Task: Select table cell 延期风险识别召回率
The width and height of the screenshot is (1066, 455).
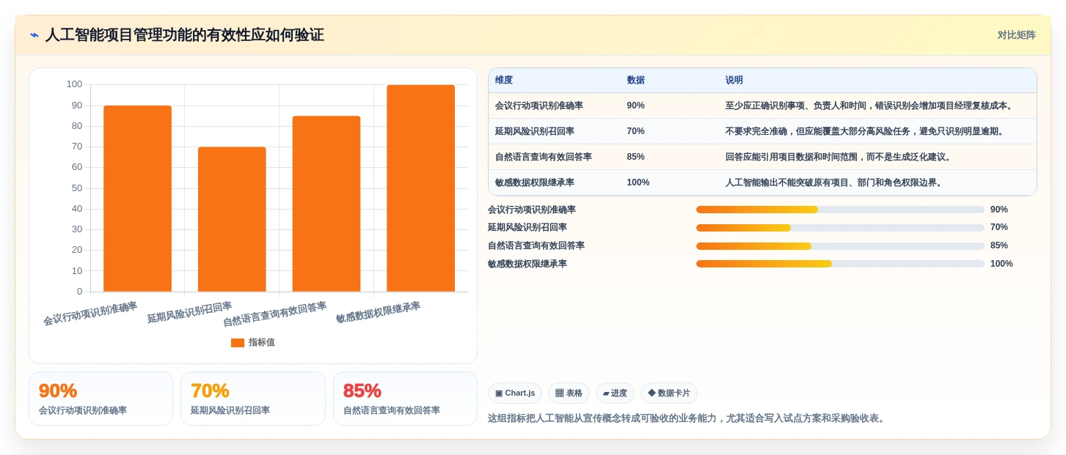Action: (535, 131)
